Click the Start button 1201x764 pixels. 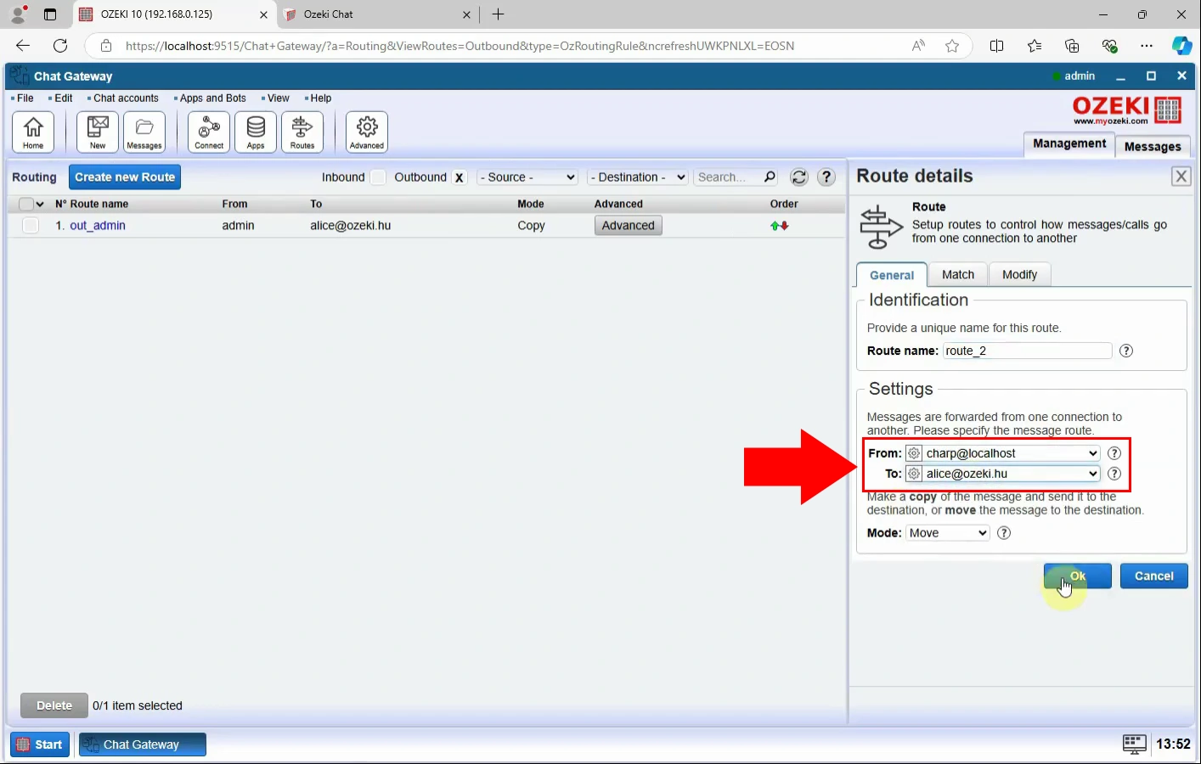(x=40, y=744)
